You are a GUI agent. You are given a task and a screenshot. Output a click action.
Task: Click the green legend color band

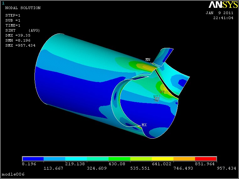[x=119, y=159]
